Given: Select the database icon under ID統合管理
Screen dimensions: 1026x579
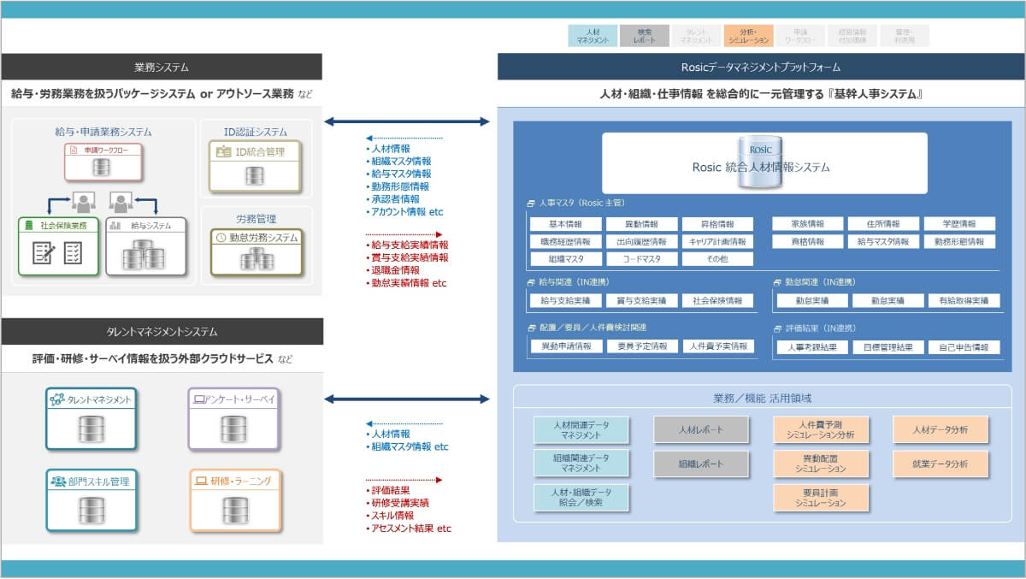Looking at the screenshot, I should click(254, 176).
